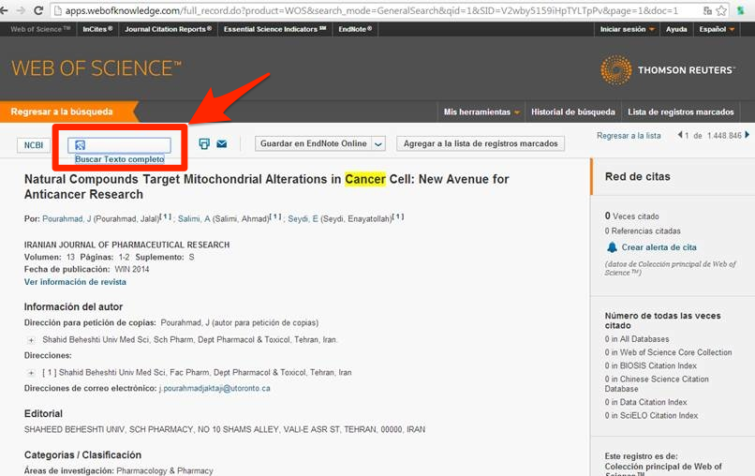755x476 pixels.
Task: Click the full text image button above Buscar Texto completo
Action: click(x=119, y=145)
